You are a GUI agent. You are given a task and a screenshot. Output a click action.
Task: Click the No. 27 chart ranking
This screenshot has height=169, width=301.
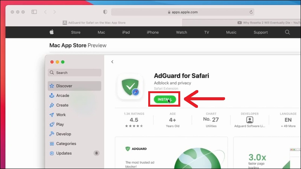211,119
